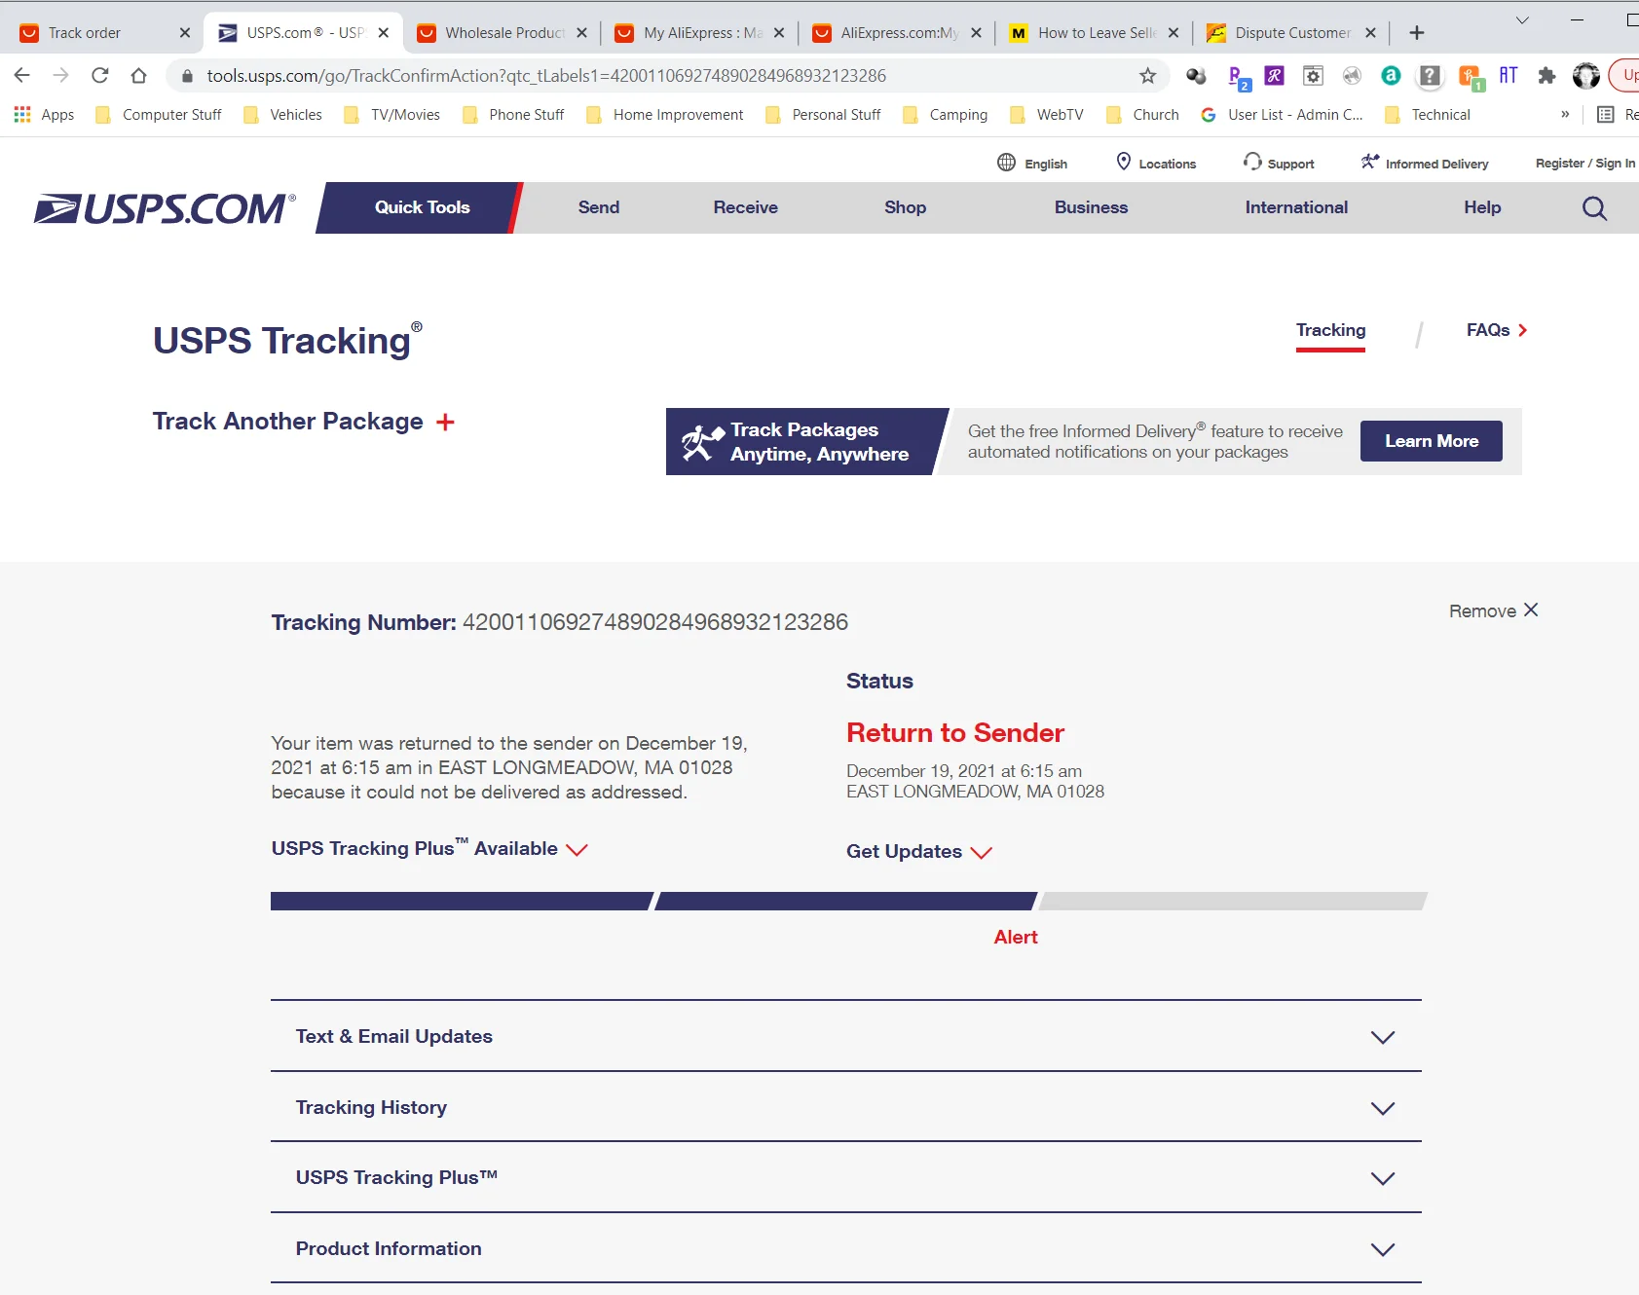Viewport: 1639px width, 1295px height.
Task: Open the Apps grid shortcut
Action: 45,115
